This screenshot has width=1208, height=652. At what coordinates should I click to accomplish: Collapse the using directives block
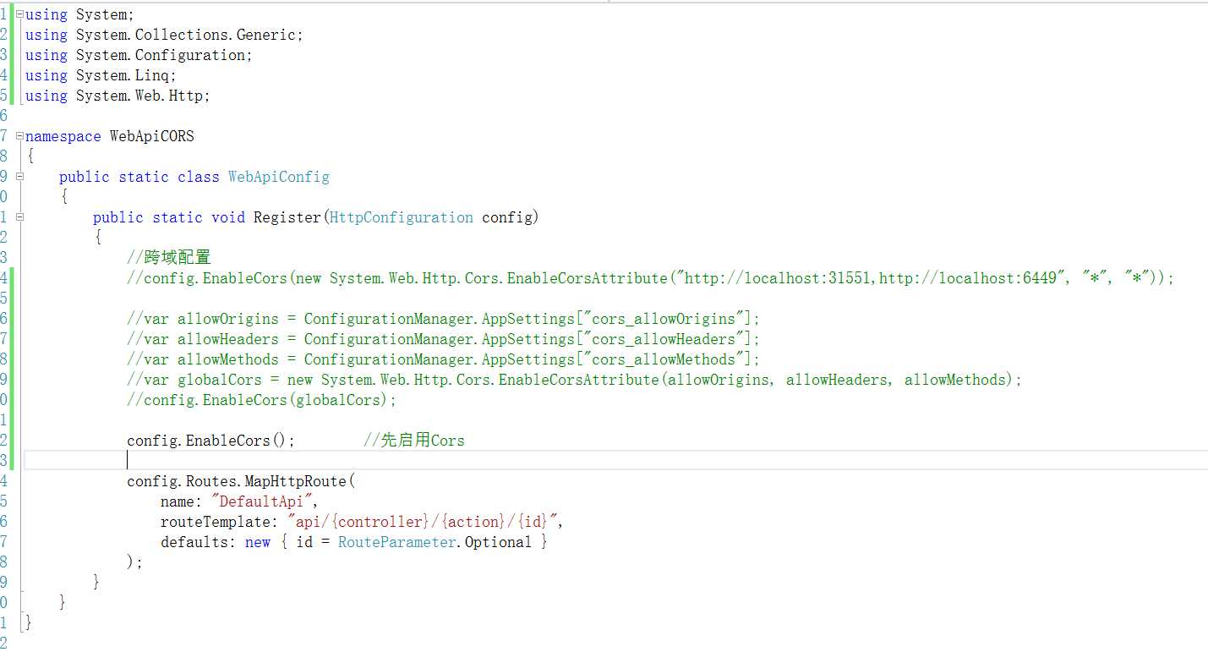pyautogui.click(x=19, y=14)
